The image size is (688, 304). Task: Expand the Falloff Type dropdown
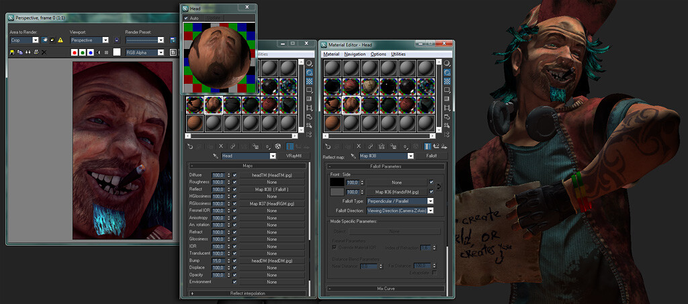[400, 201]
